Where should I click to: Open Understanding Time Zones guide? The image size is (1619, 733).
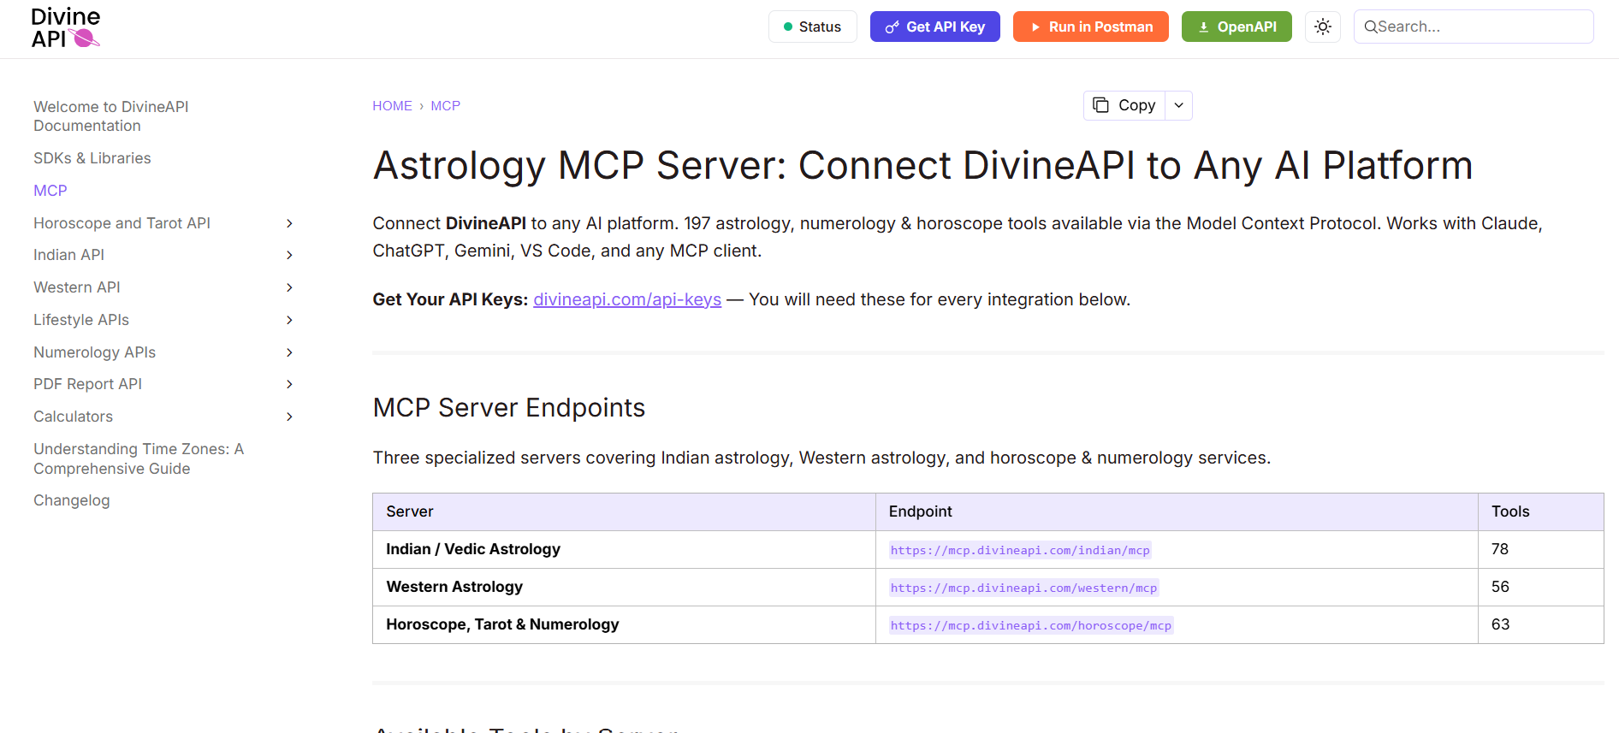tap(139, 458)
